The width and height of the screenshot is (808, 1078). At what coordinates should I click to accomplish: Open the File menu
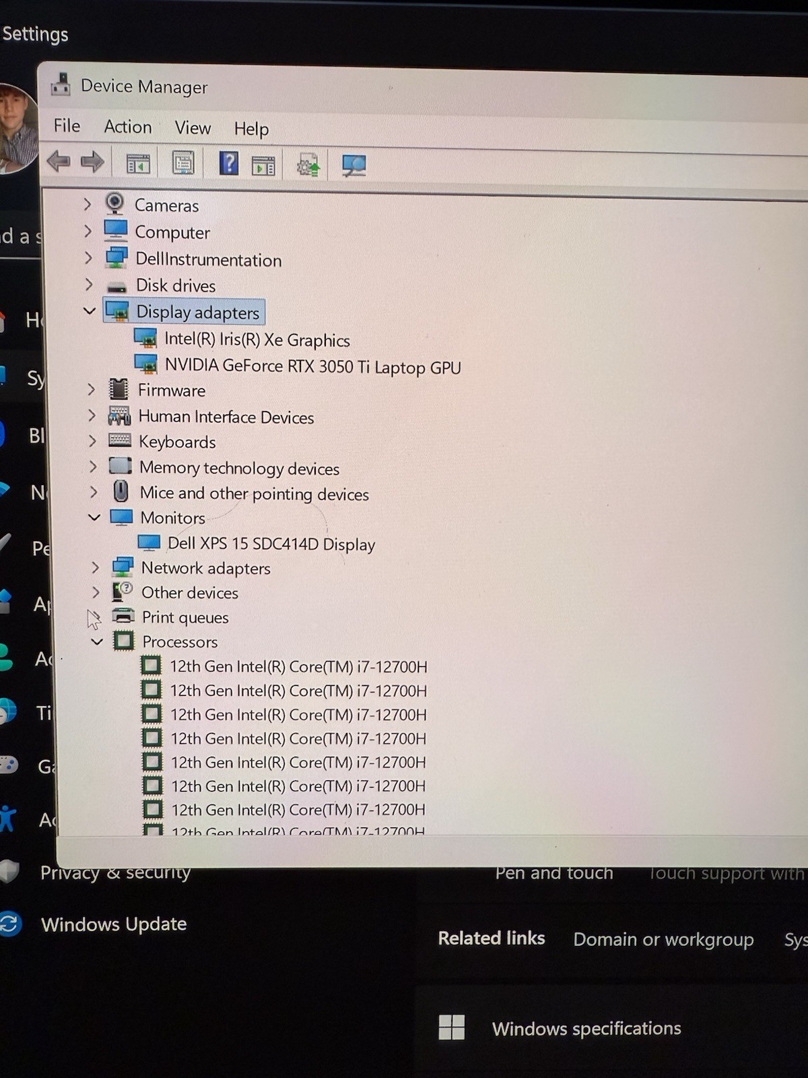coord(67,126)
